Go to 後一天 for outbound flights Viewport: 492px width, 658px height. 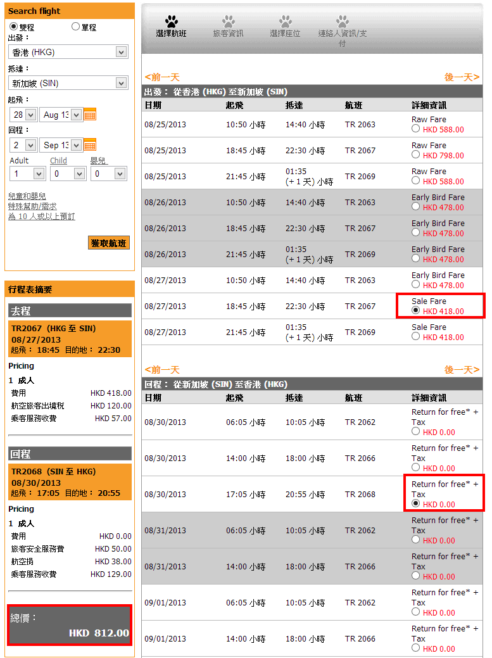462,77
